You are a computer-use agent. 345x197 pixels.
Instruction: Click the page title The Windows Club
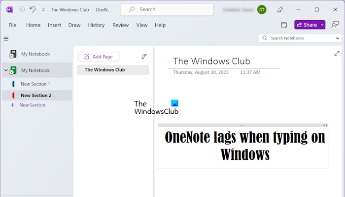click(211, 61)
